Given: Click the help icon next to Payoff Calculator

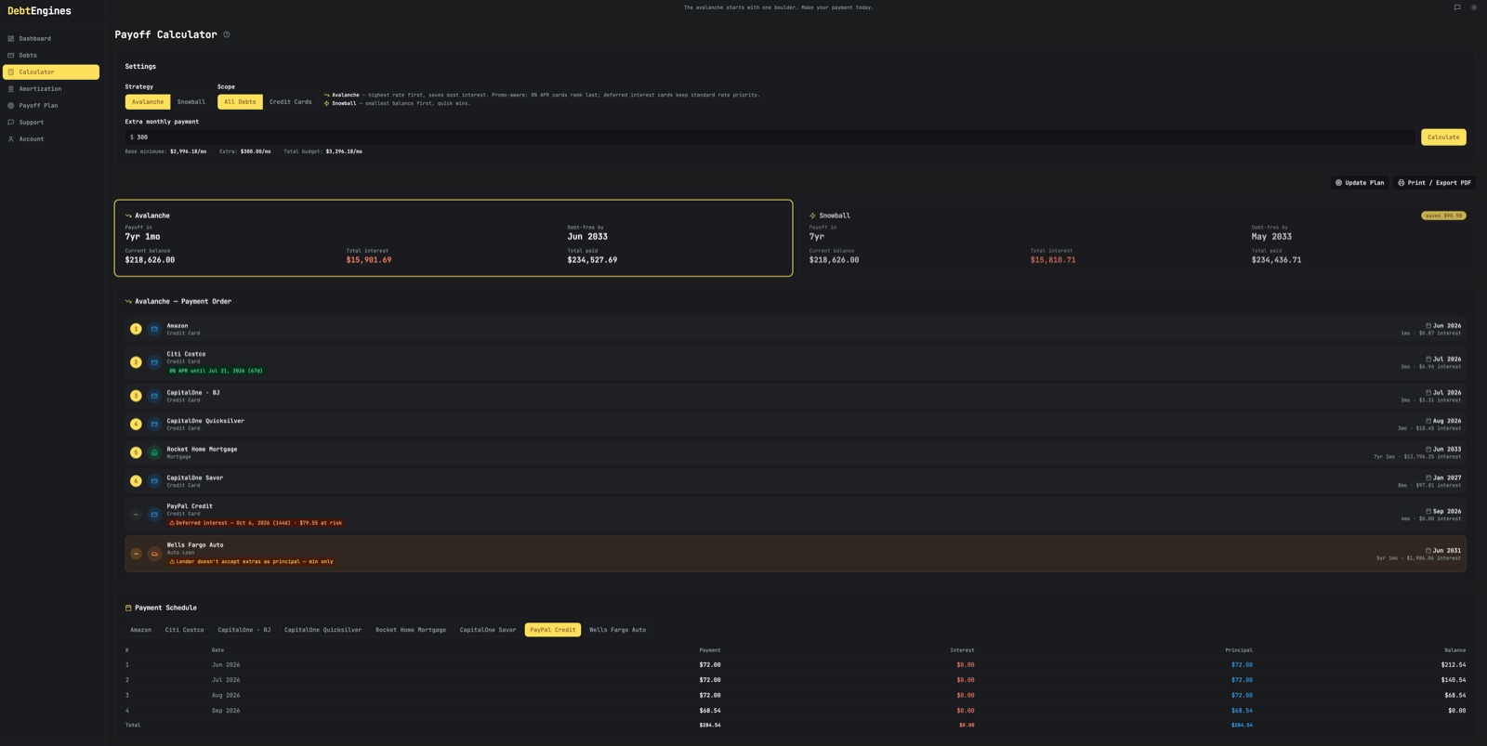Looking at the screenshot, I should pos(226,34).
